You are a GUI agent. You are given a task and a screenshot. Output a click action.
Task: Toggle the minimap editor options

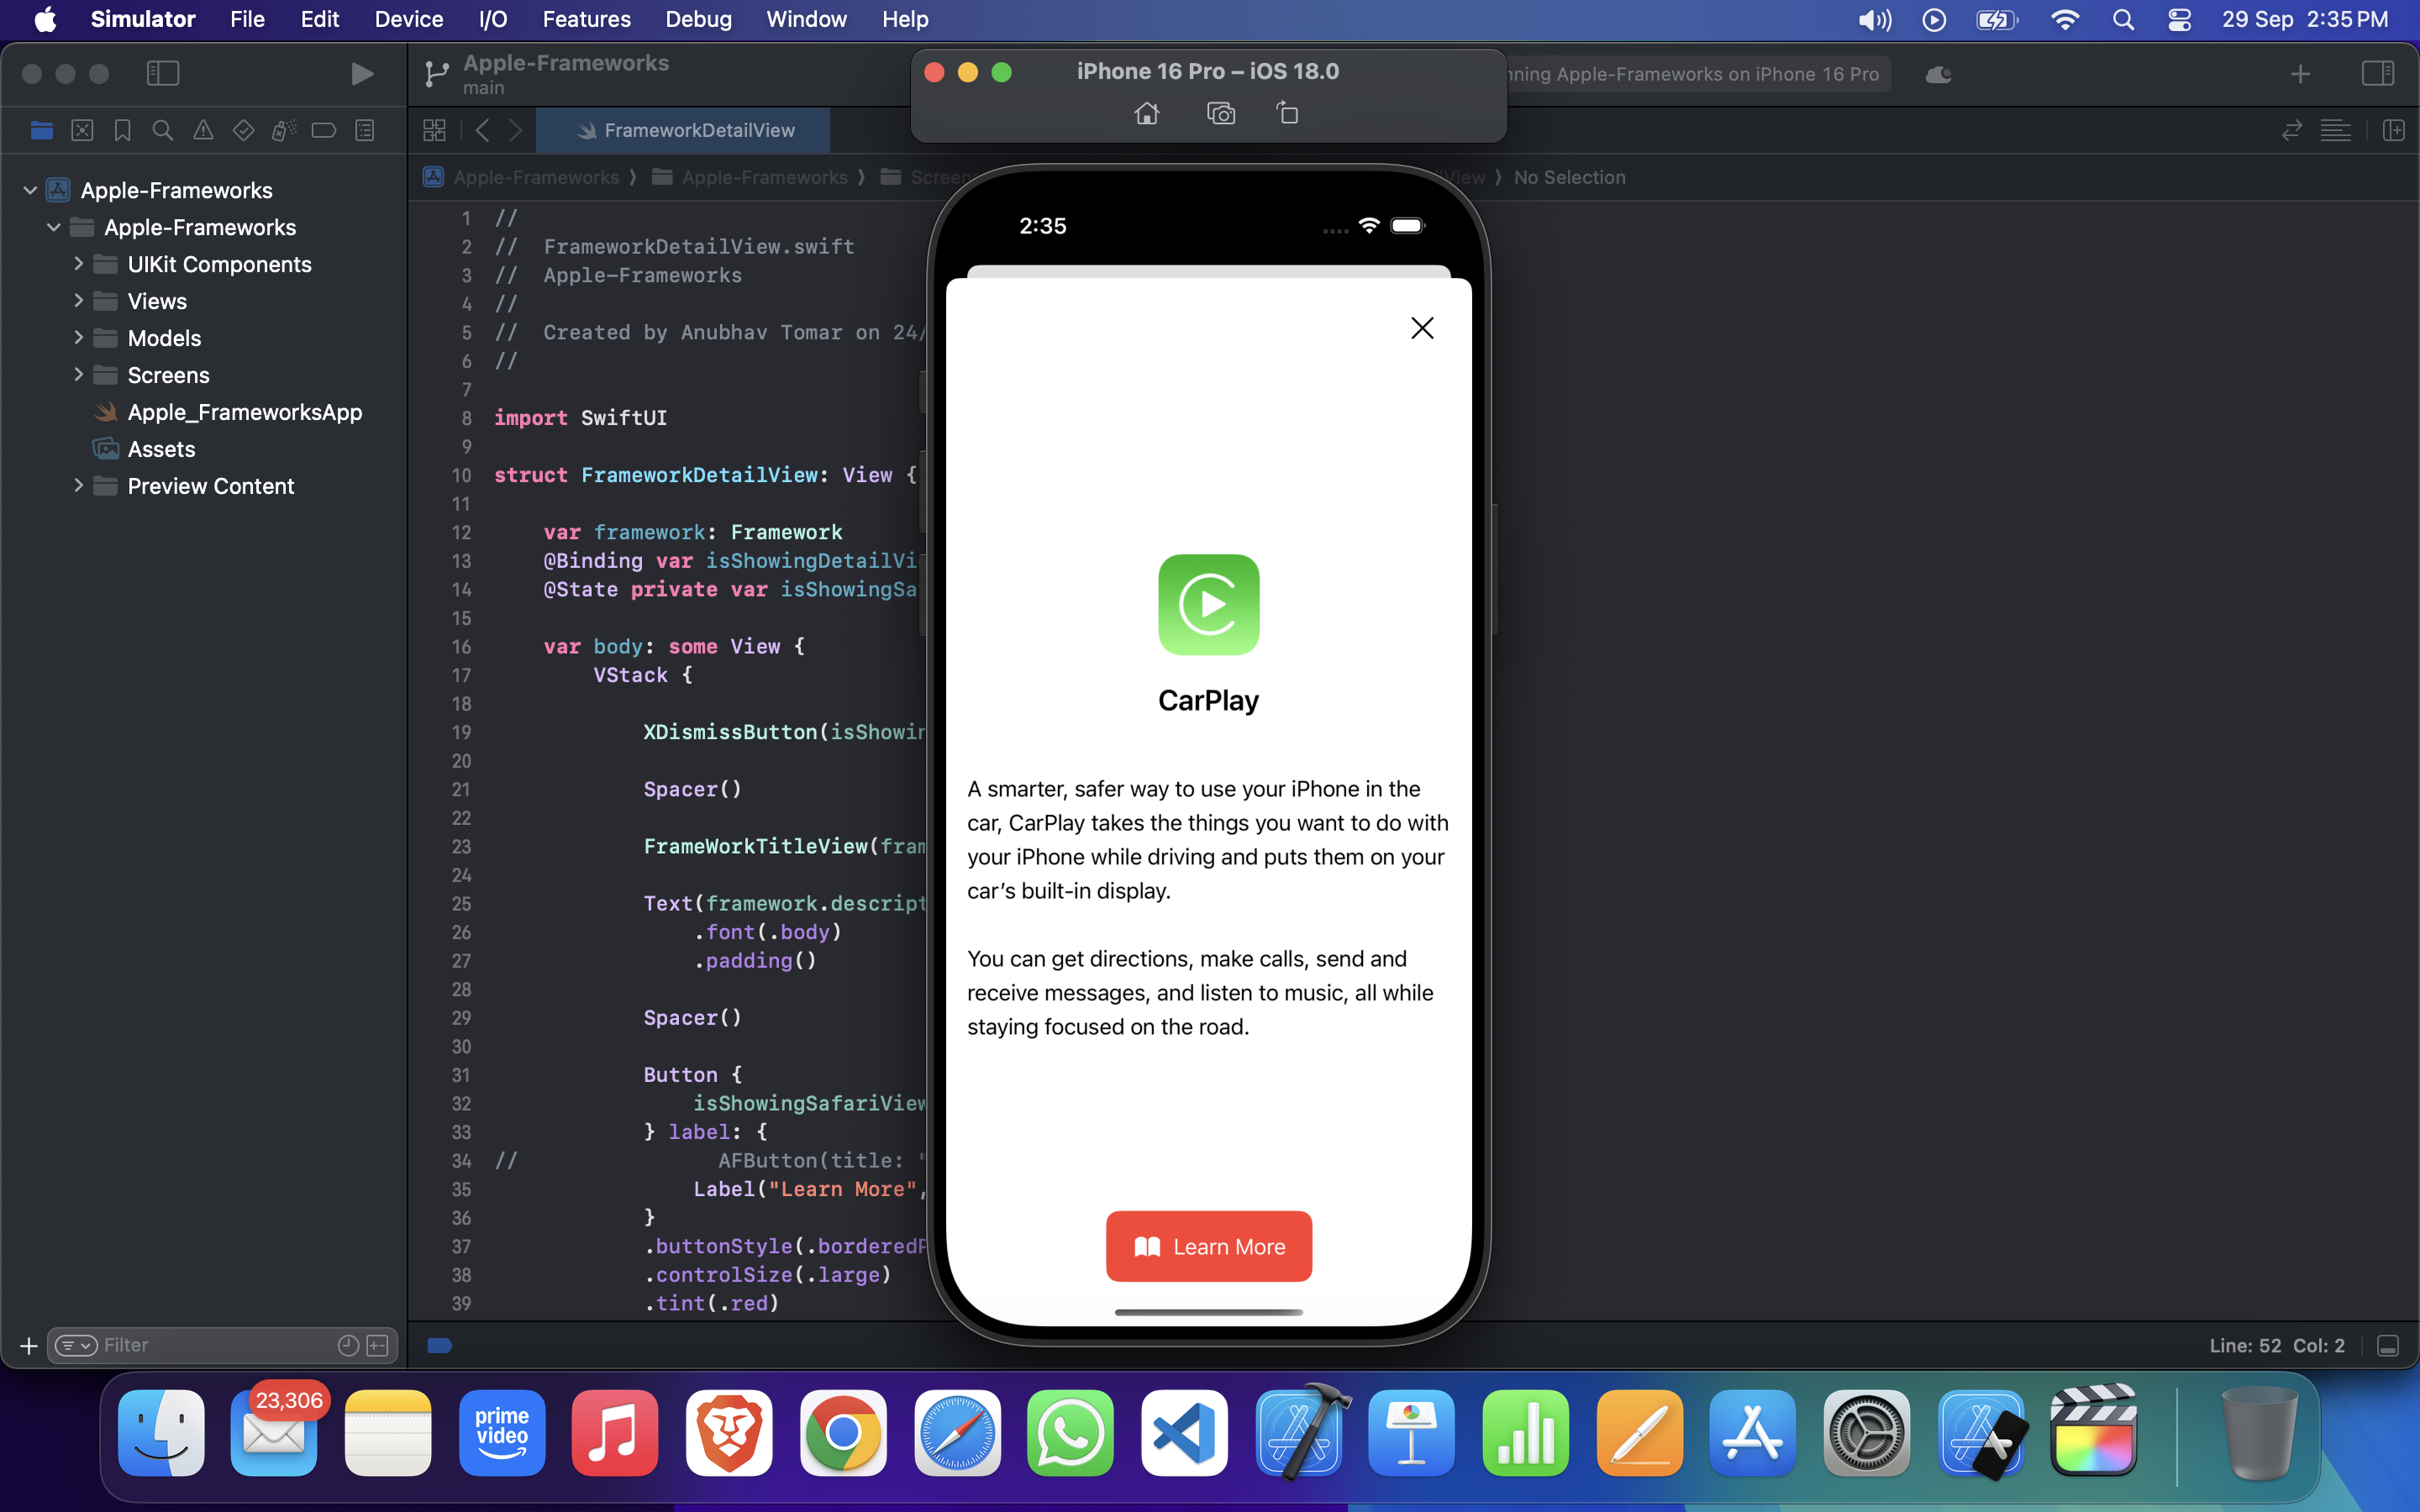point(2336,130)
